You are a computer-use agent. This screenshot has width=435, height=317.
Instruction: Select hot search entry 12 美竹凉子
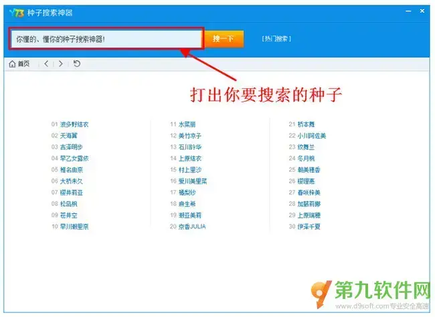tap(190, 136)
